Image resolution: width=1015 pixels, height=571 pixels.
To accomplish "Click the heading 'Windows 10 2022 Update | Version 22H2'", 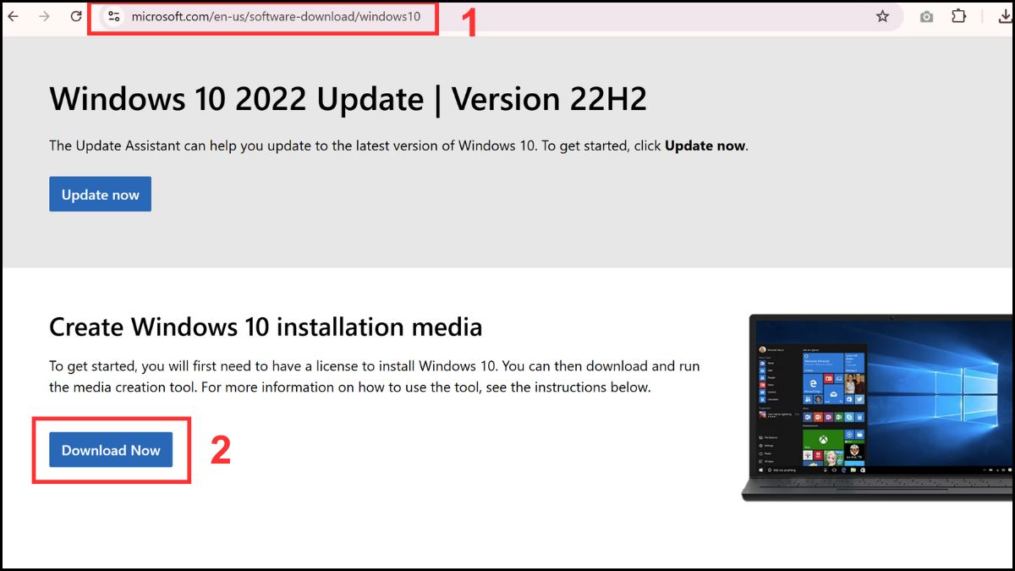I will point(348,99).
